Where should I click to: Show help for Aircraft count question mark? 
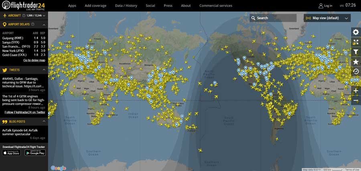tap(24, 16)
